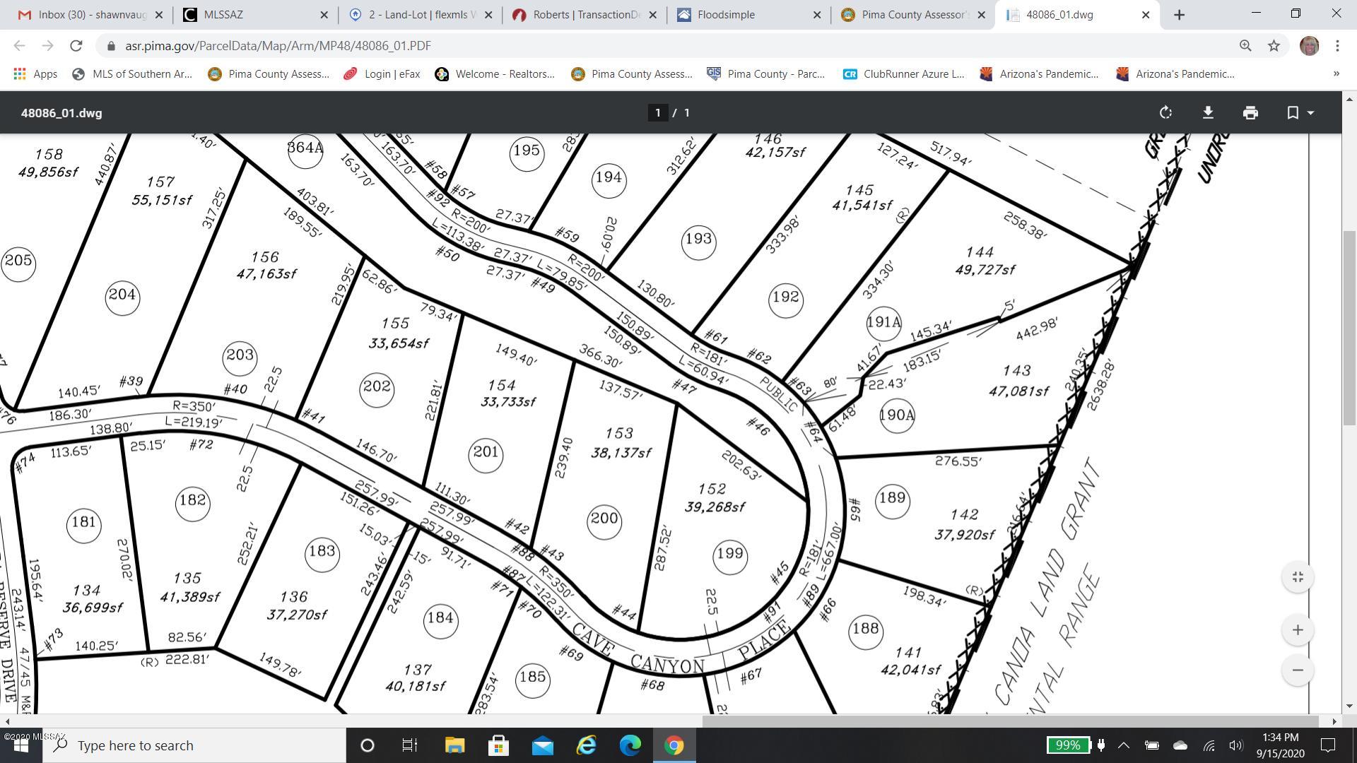Open Microsoft Edge from taskbar
This screenshot has width=1357, height=763.
tap(630, 745)
